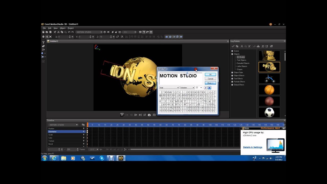Image resolution: width=327 pixels, height=184 pixels.
Task: Click the New project icon
Action: (43, 32)
